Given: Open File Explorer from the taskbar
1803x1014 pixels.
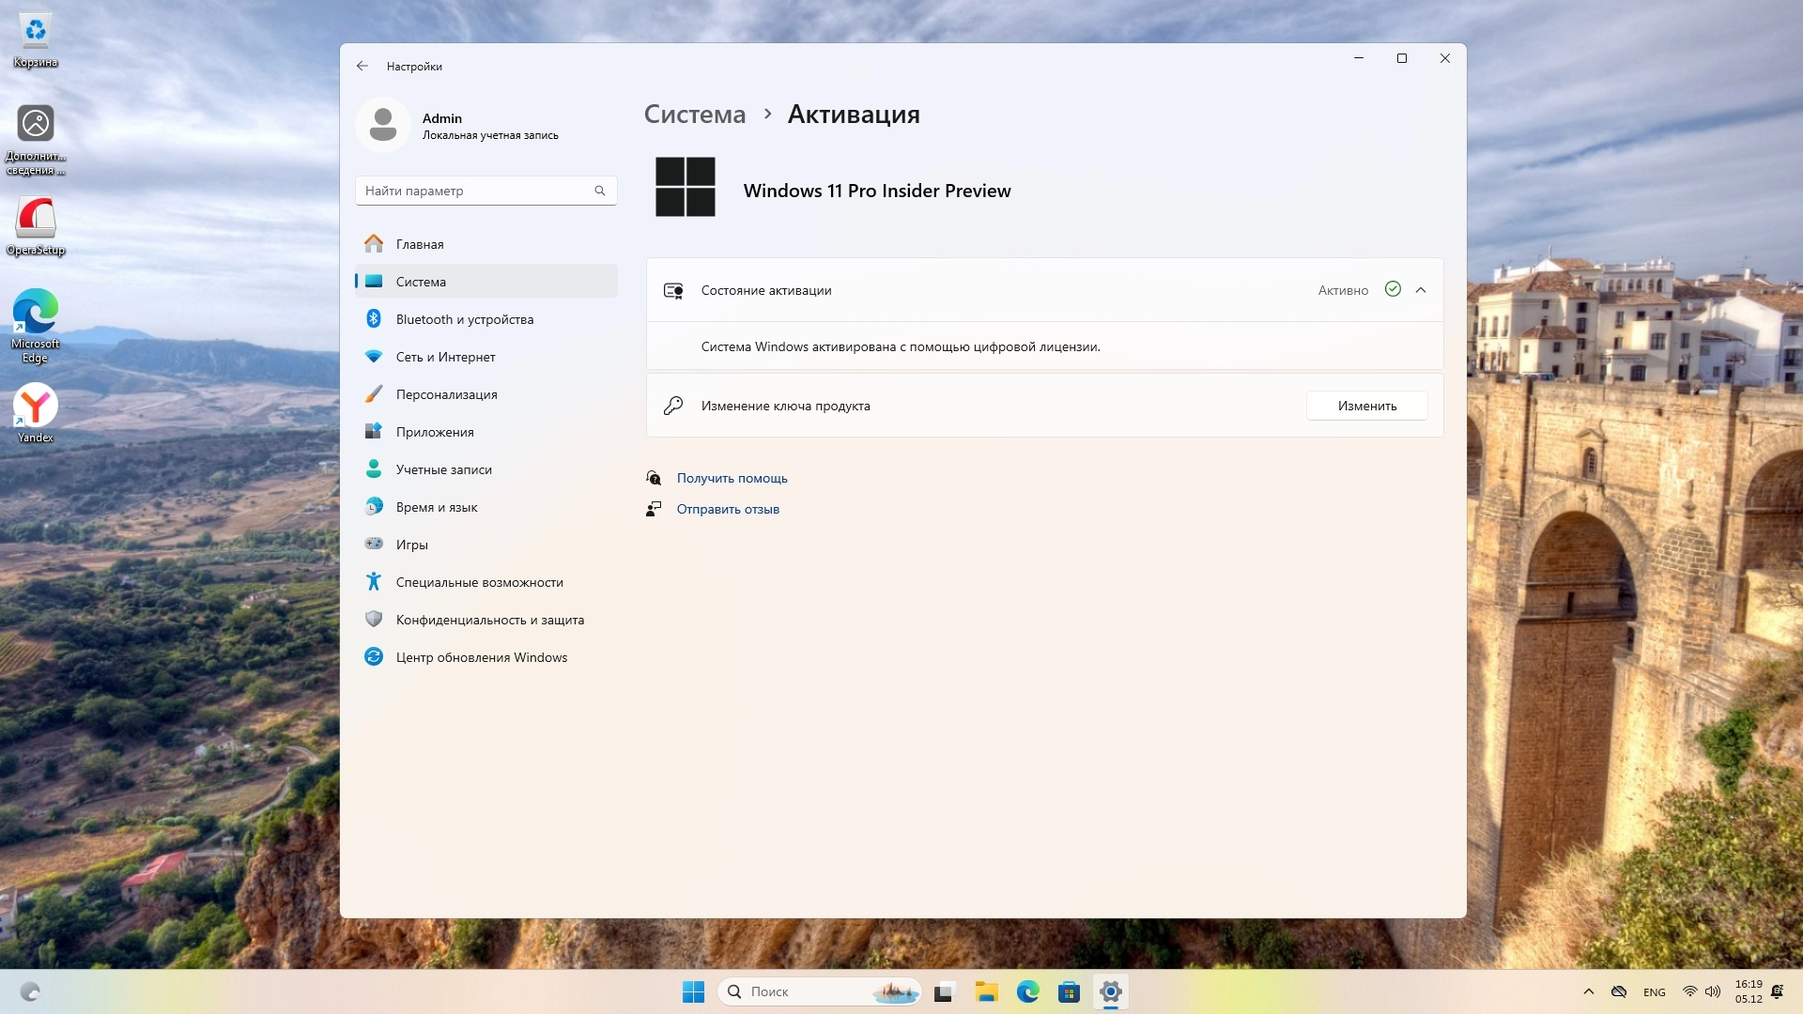Looking at the screenshot, I should [986, 991].
